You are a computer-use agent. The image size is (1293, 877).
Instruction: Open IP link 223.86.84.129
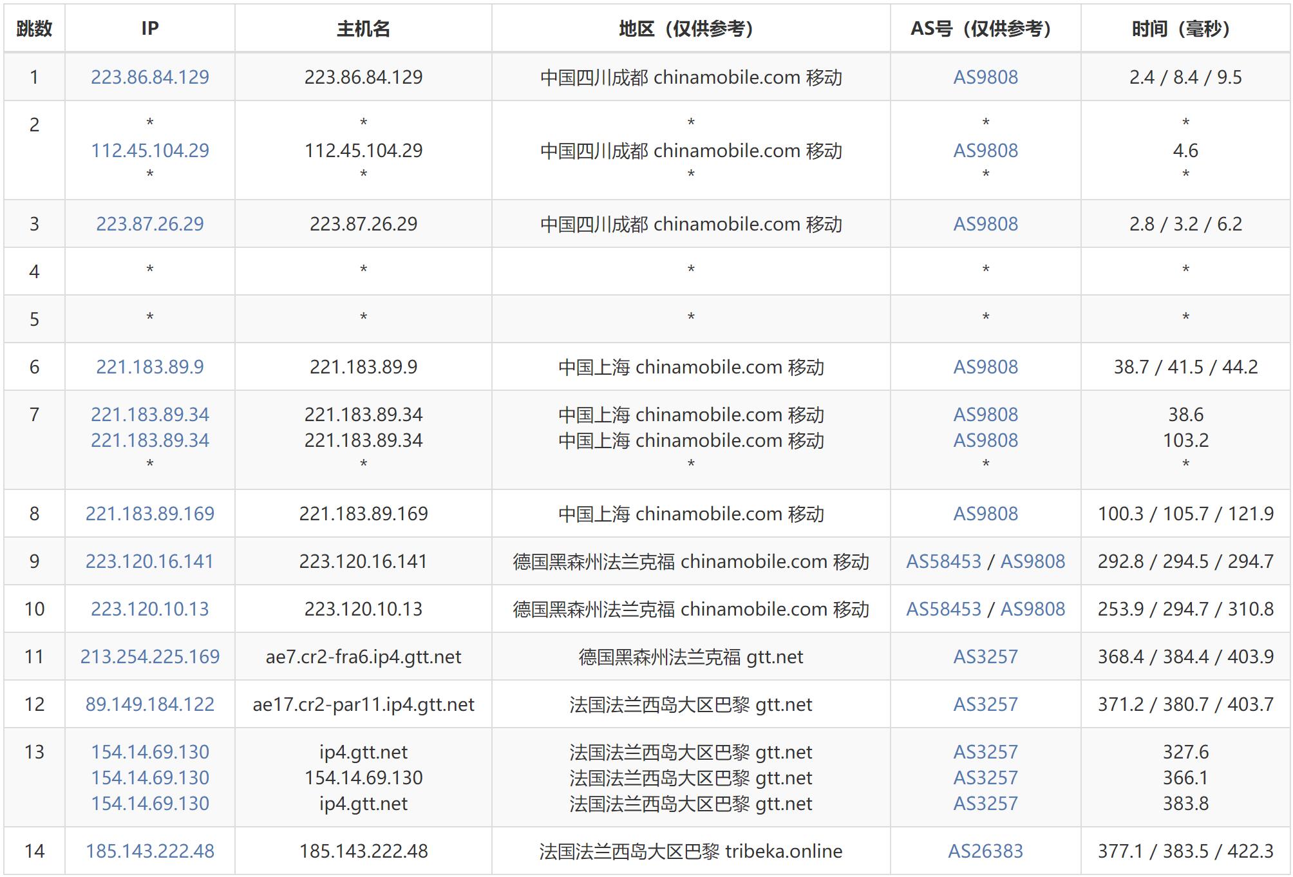pyautogui.click(x=150, y=77)
